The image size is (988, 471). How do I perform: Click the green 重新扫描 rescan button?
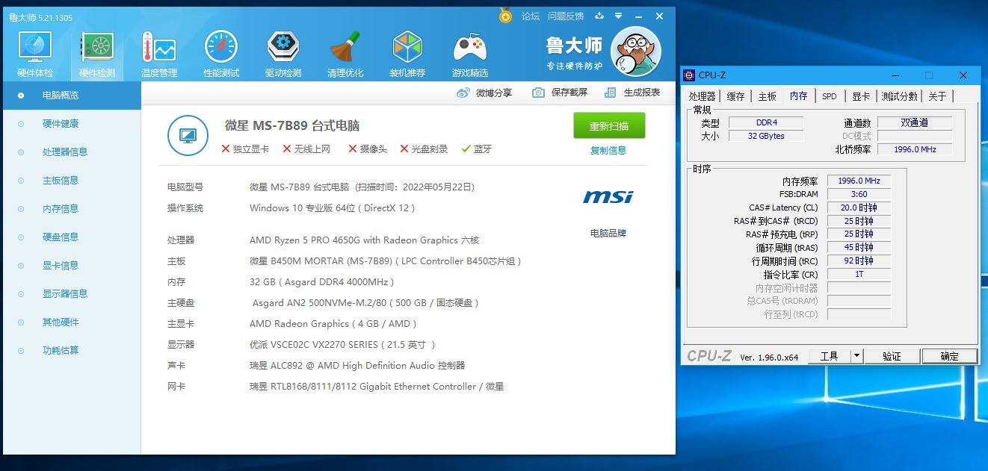[x=609, y=126]
